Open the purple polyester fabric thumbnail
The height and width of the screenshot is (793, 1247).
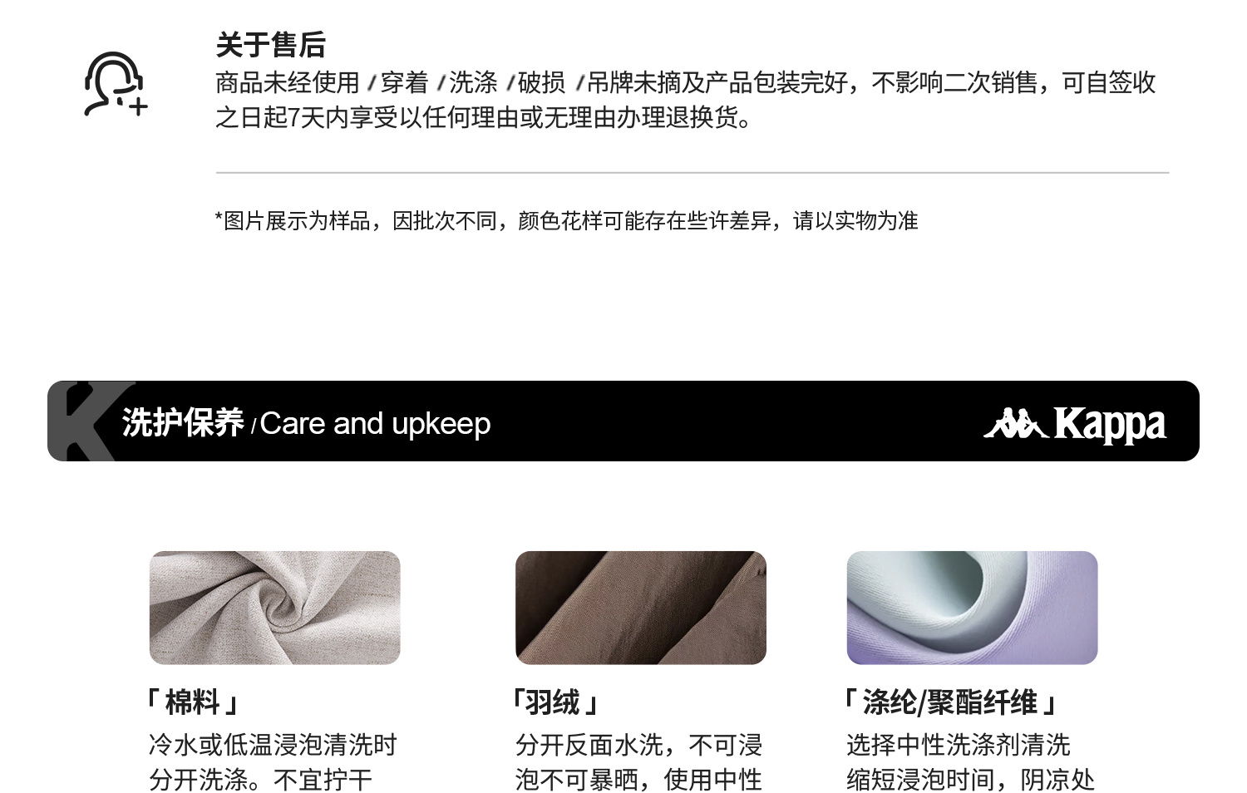[972, 608]
